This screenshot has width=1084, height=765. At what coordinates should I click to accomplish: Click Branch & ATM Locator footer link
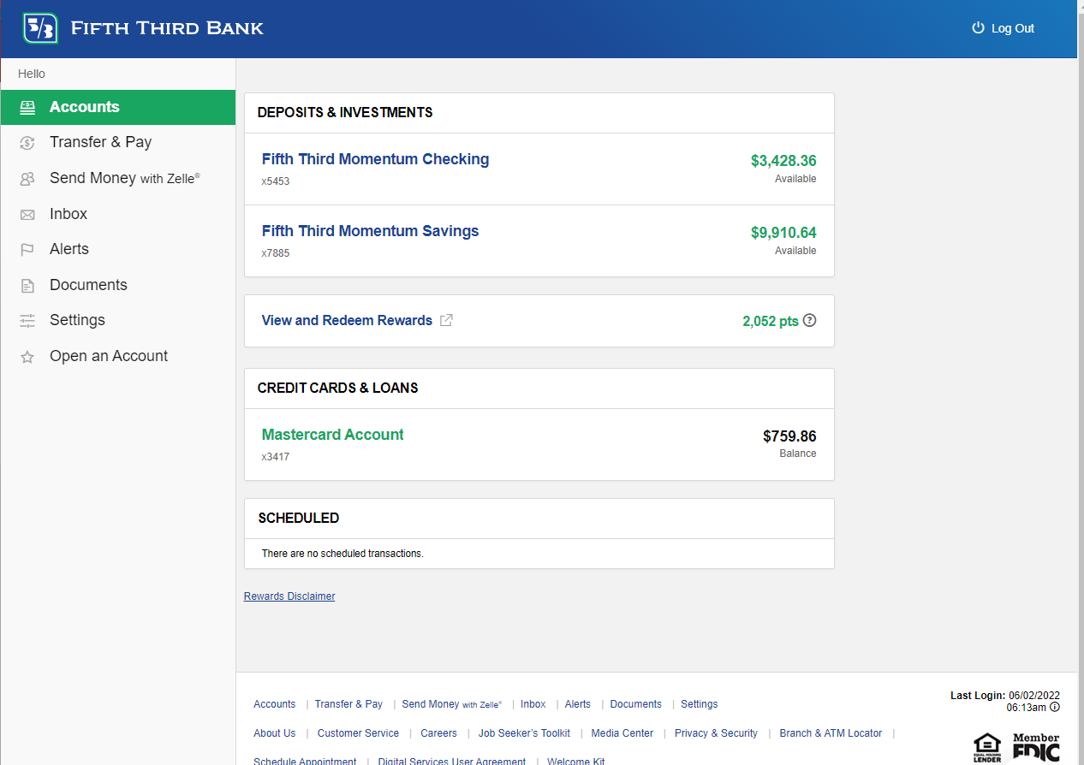pos(831,733)
